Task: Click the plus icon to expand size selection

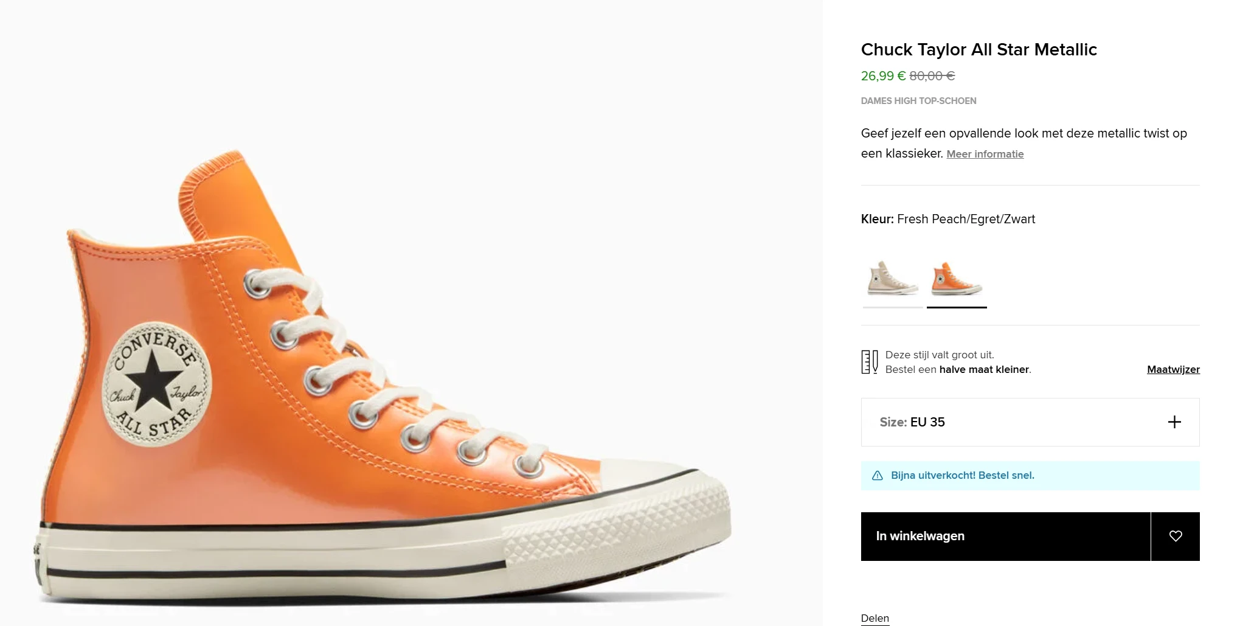Action: tap(1174, 422)
